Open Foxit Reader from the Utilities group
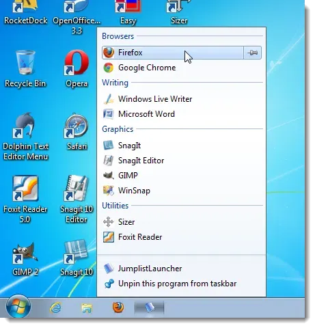Screen dimensions: 315x328 (x=182, y=237)
